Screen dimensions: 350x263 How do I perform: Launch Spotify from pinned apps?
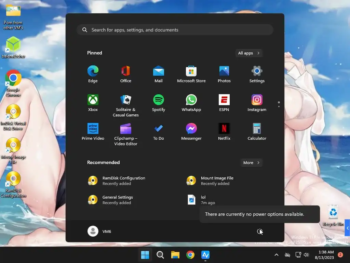pos(159,103)
